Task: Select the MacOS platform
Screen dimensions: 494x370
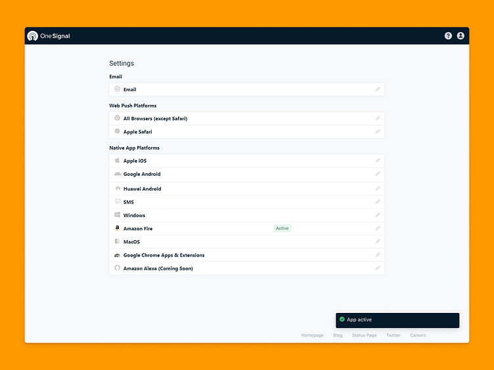Action: click(247, 241)
